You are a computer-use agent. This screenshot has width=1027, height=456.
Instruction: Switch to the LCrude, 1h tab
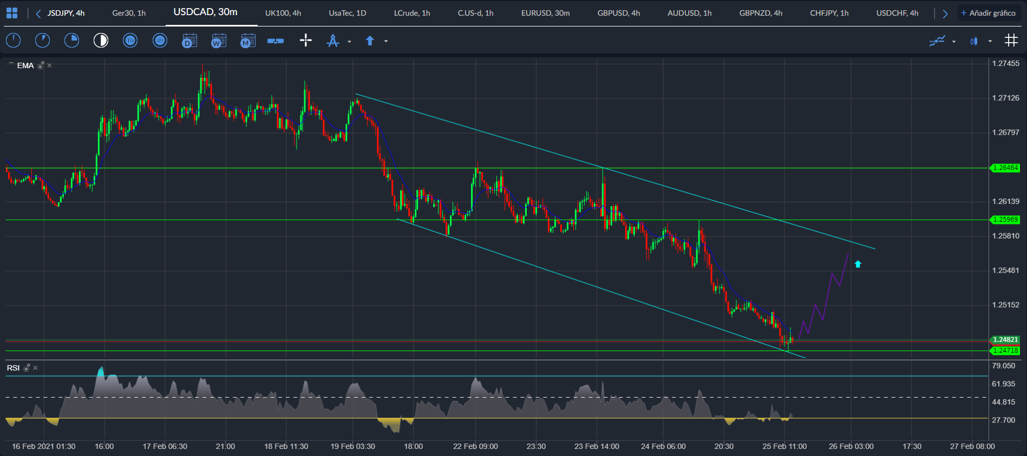click(x=412, y=13)
